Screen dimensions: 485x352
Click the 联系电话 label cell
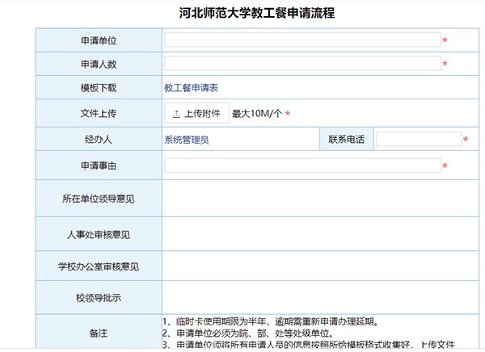[346, 140]
